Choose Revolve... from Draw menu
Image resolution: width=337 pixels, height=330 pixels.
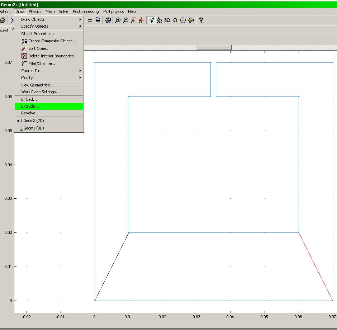49,113
